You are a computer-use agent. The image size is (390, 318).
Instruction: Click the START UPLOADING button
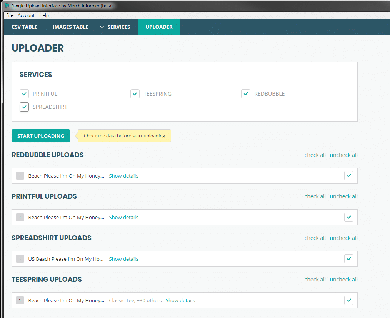(41, 136)
